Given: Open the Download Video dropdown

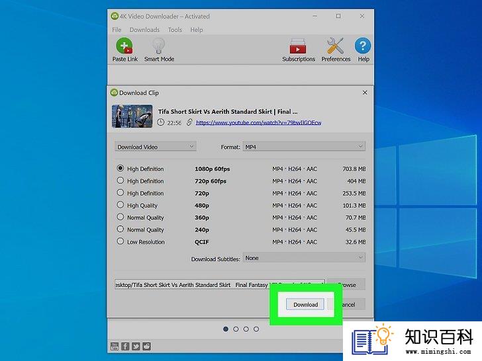Looking at the screenshot, I should pyautogui.click(x=156, y=147).
